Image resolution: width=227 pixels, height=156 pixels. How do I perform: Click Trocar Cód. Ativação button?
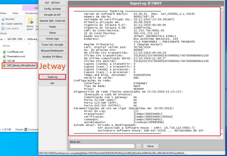pos(52,45)
